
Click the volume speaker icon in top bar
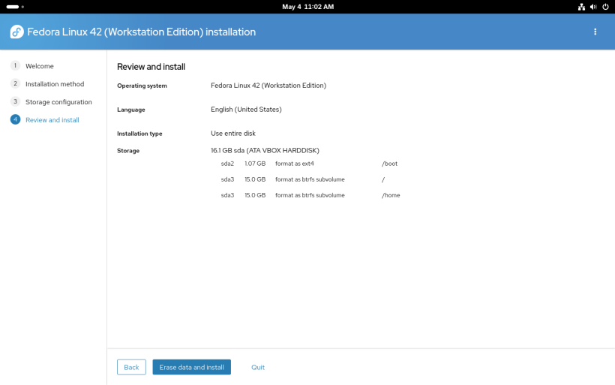point(593,7)
